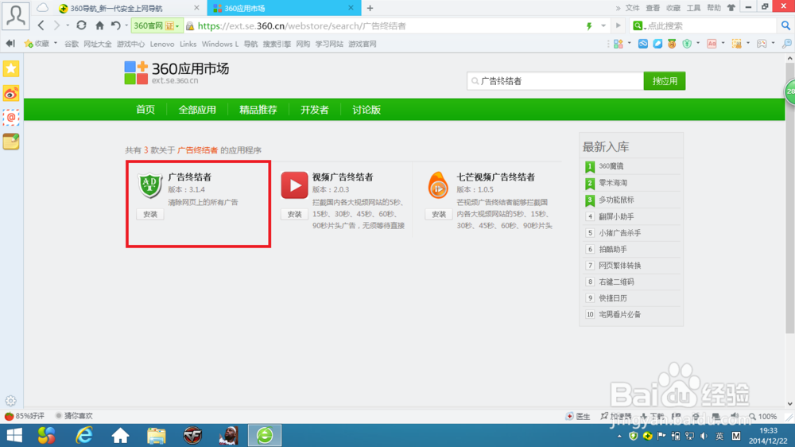Viewport: 795px width, 447px height.
Task: Open the 360官网 certificate dropdown
Action: tap(156, 26)
